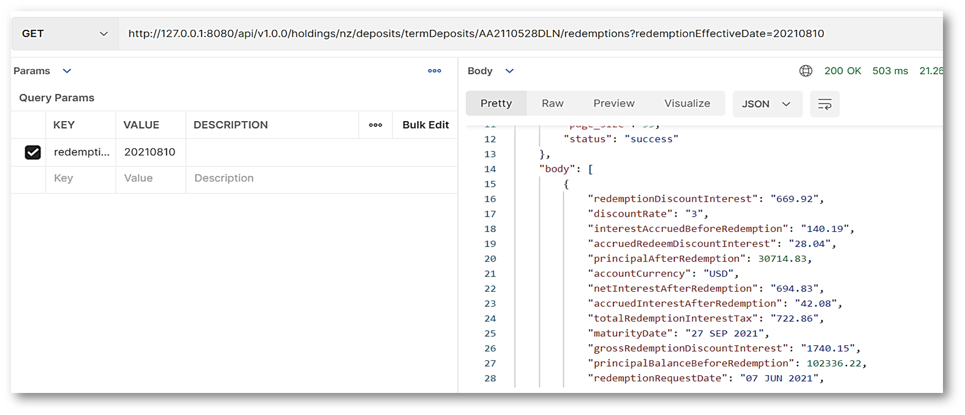Click the request URL input field

(476, 34)
